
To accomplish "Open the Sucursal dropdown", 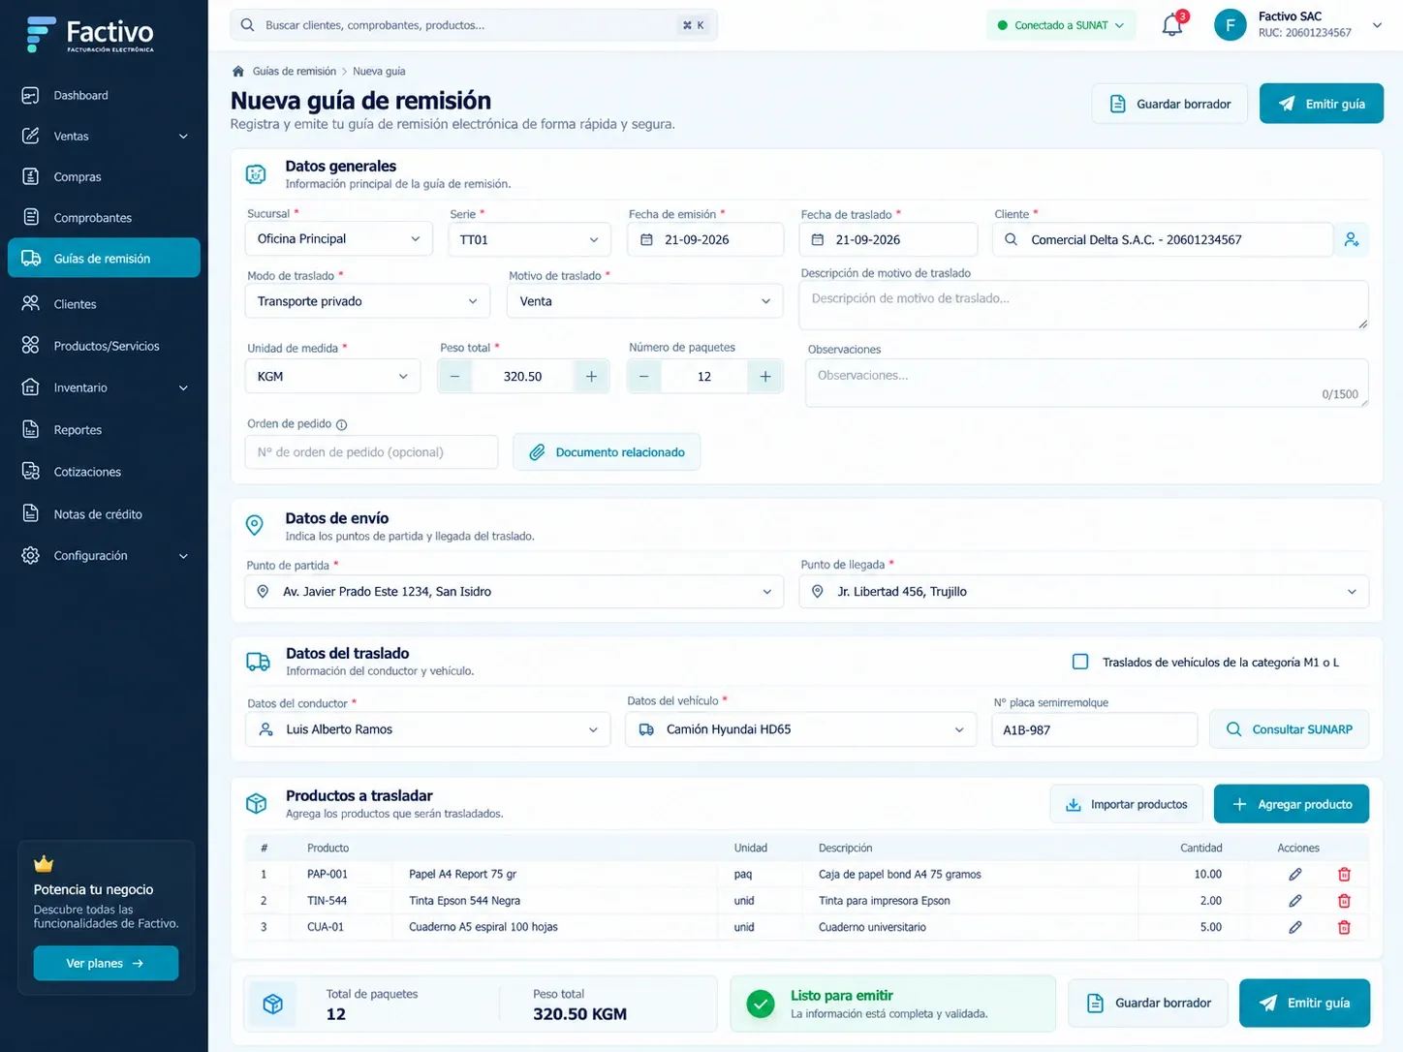I will [x=338, y=239].
